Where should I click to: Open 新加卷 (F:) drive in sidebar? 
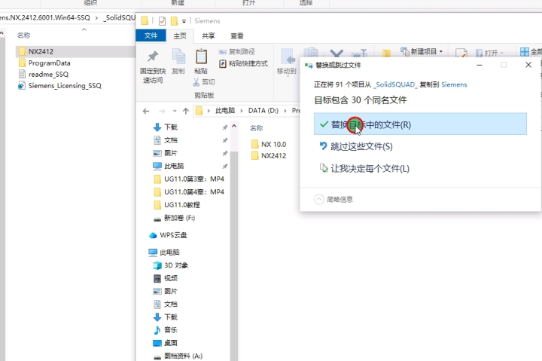[x=175, y=218]
